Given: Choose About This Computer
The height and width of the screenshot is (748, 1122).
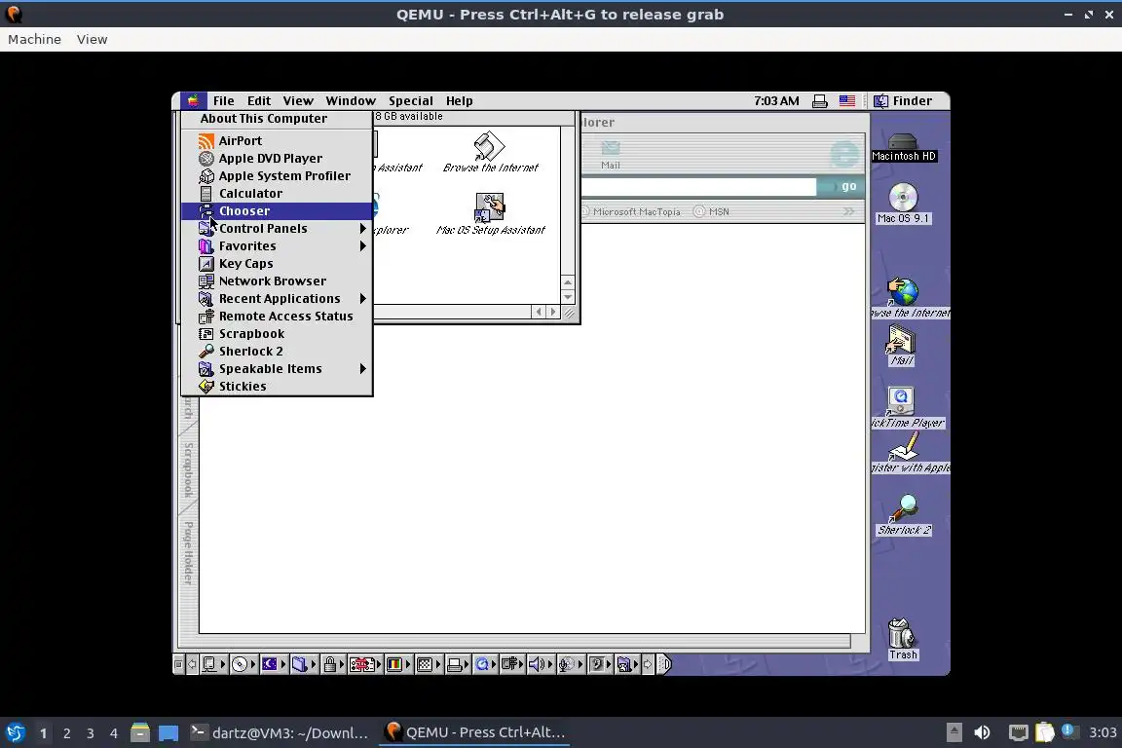Looking at the screenshot, I should 277,119.
